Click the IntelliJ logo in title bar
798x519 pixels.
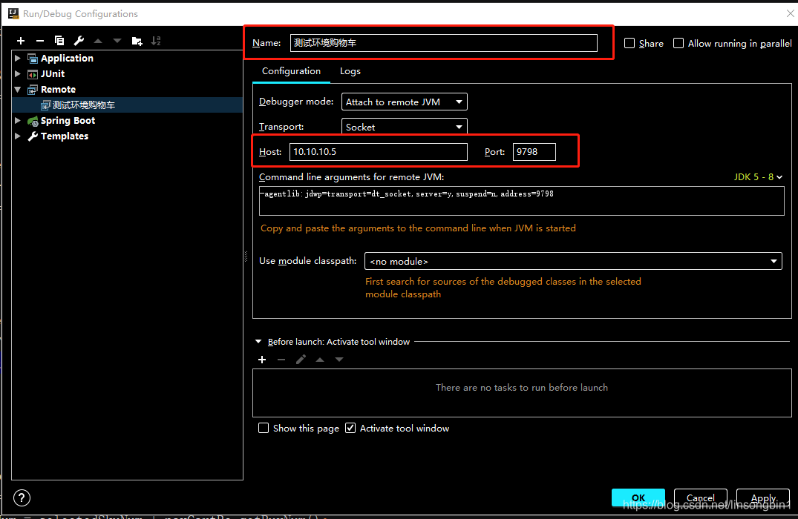click(x=13, y=14)
